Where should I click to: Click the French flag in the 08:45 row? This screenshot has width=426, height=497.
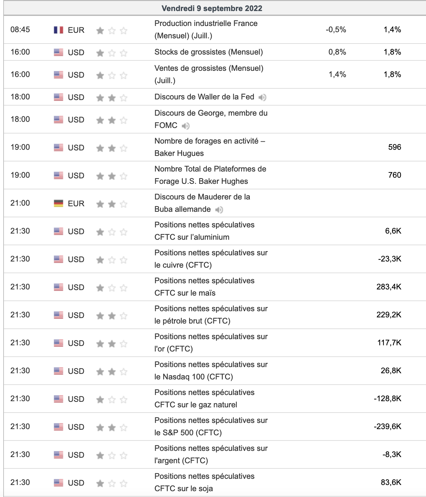coord(59,30)
